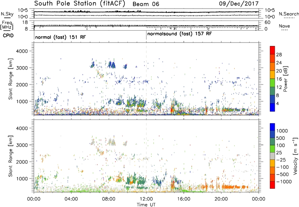
Task: Click the '1000' velocity colorbar value
Action: (282, 131)
